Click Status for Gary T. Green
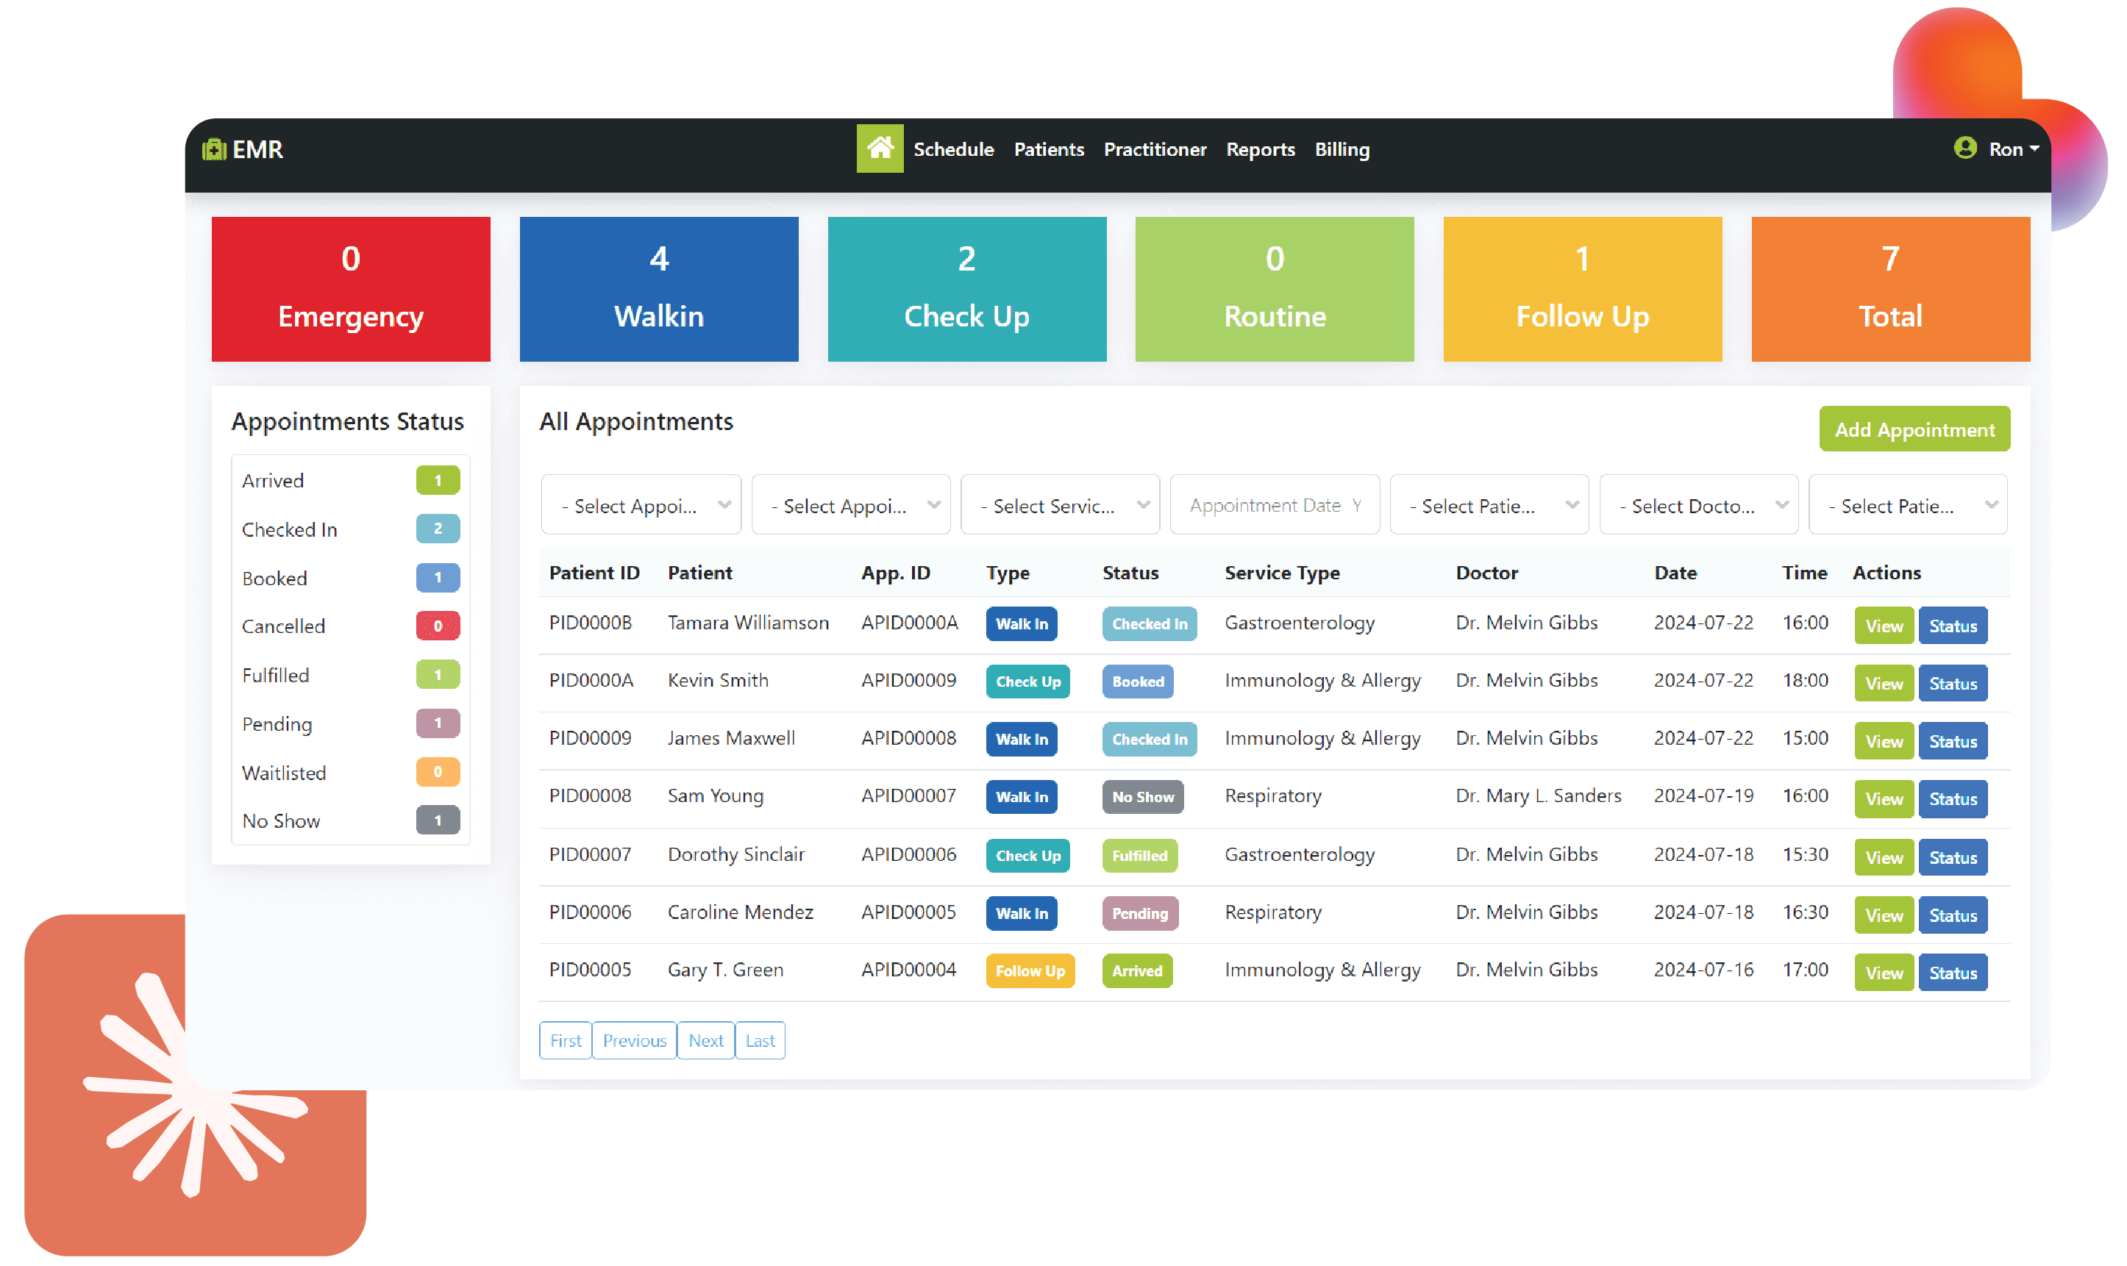Screen dimensions: 2127x1266 point(1952,973)
